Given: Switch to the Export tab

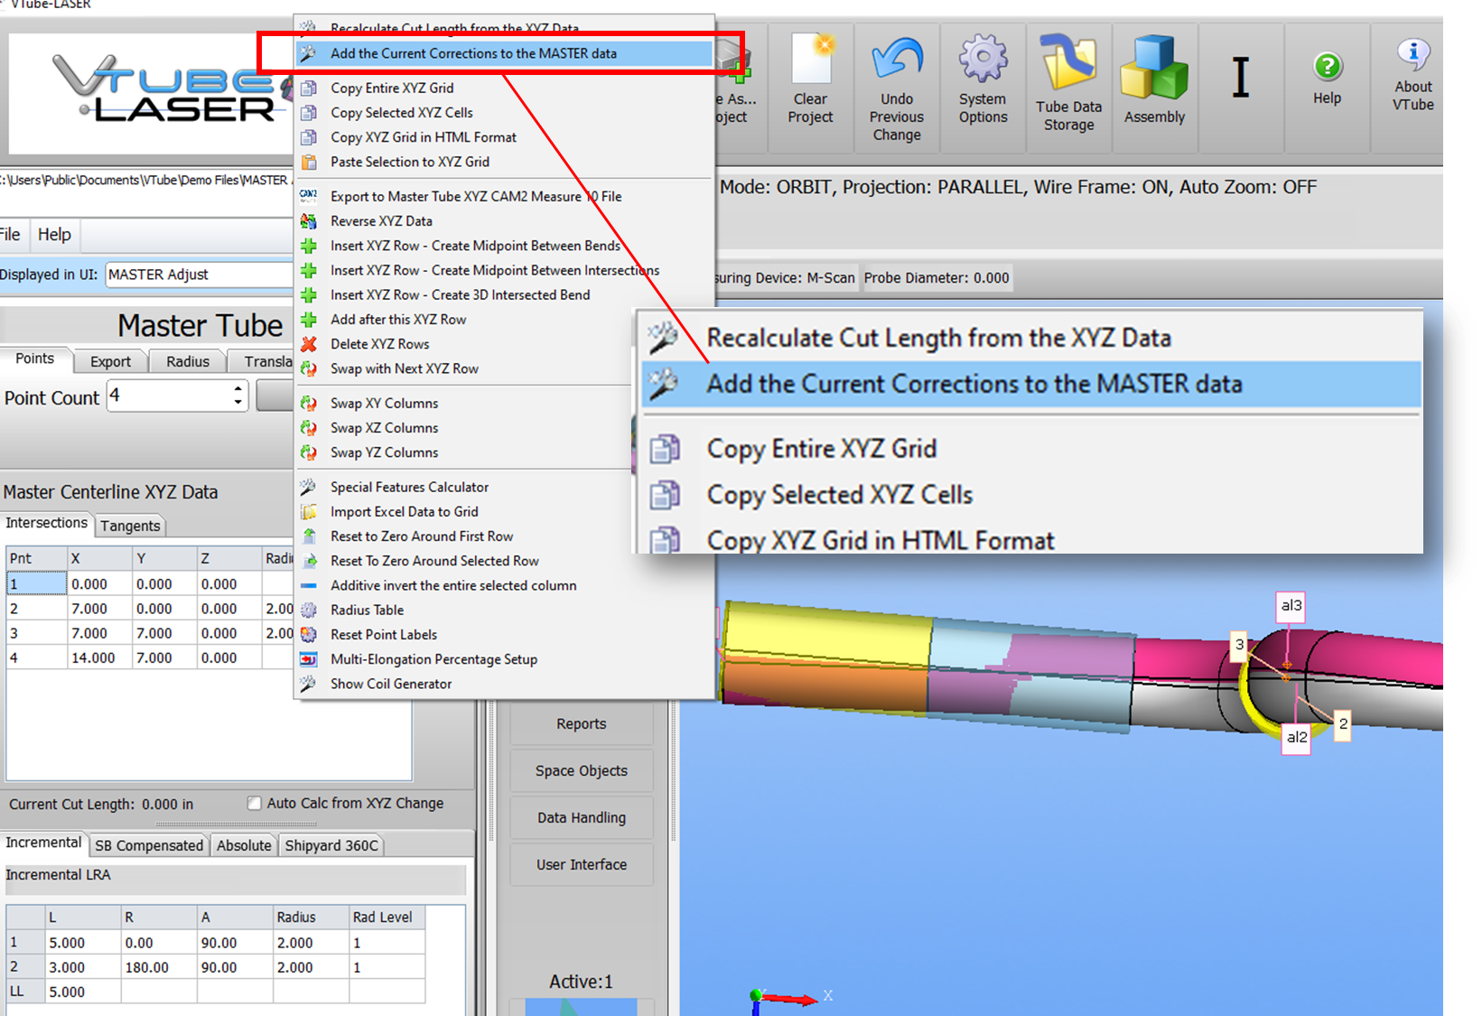Looking at the screenshot, I should pos(110,361).
